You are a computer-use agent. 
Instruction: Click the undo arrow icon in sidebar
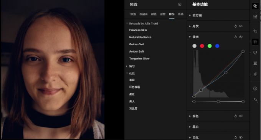(x=256, y=100)
